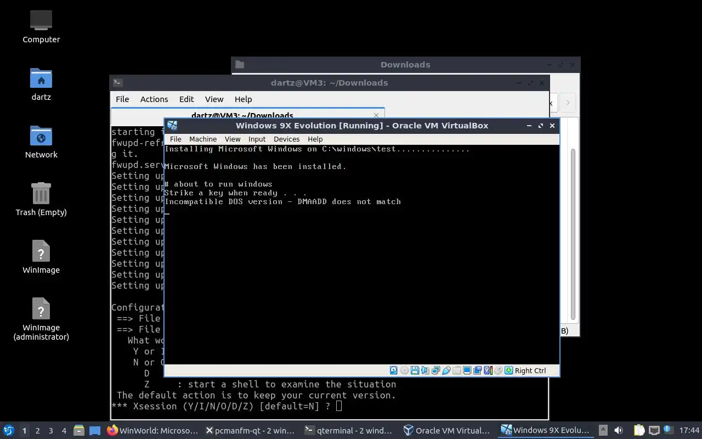Click the hard disk activity indicator in VirtualBox
The height and width of the screenshot is (439, 702).
(x=393, y=370)
